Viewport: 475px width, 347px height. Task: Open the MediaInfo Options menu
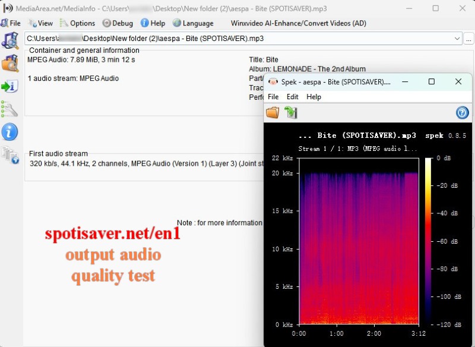tap(77, 23)
